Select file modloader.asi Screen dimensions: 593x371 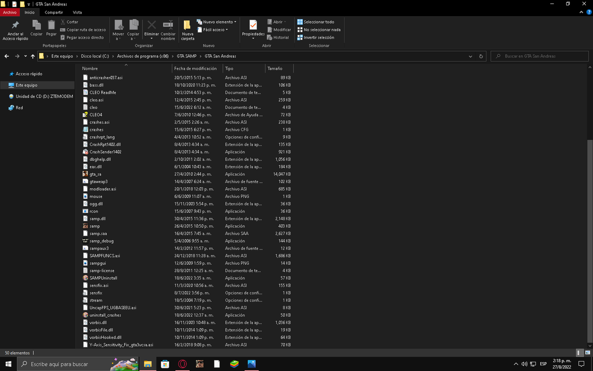point(103,189)
